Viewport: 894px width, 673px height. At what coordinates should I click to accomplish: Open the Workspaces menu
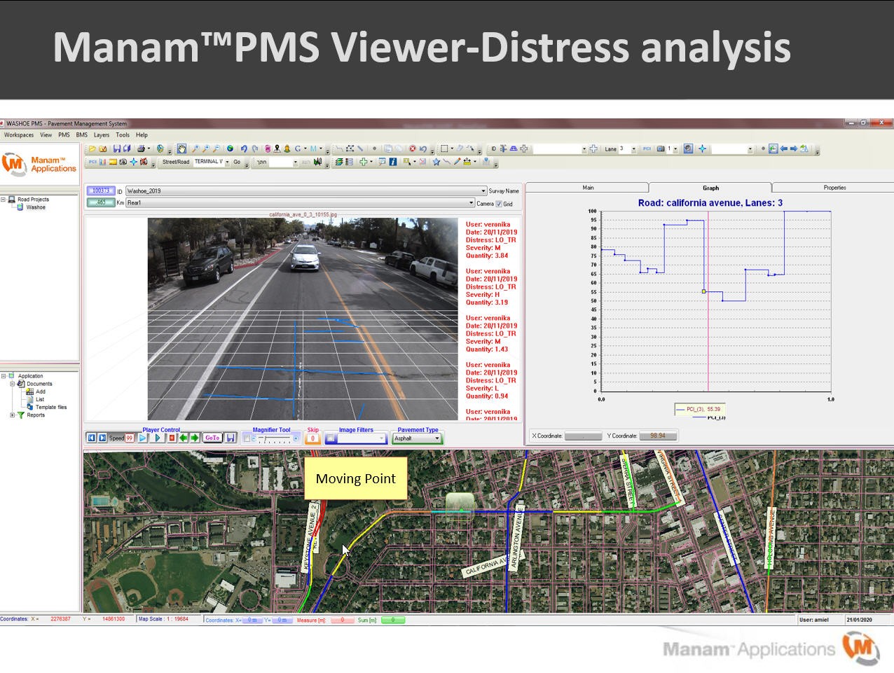click(19, 135)
